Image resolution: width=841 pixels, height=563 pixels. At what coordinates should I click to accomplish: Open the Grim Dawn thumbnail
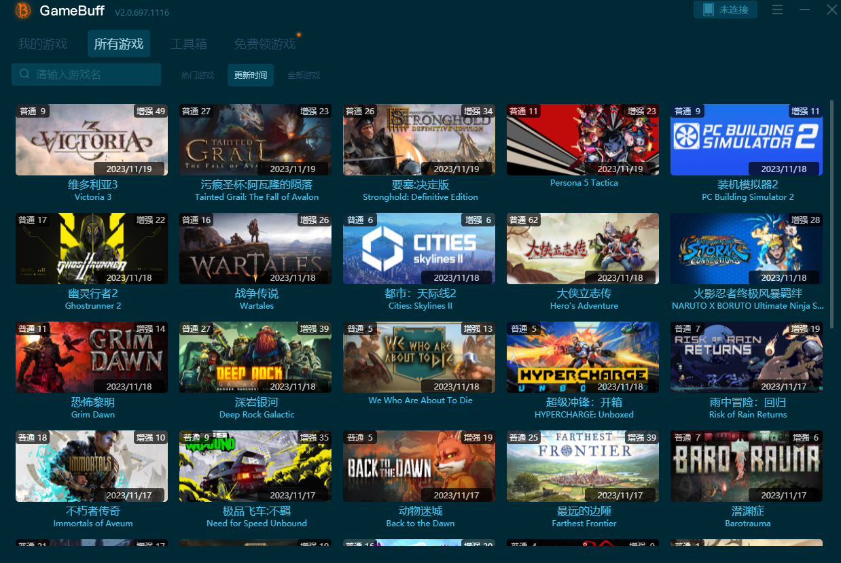(x=92, y=357)
